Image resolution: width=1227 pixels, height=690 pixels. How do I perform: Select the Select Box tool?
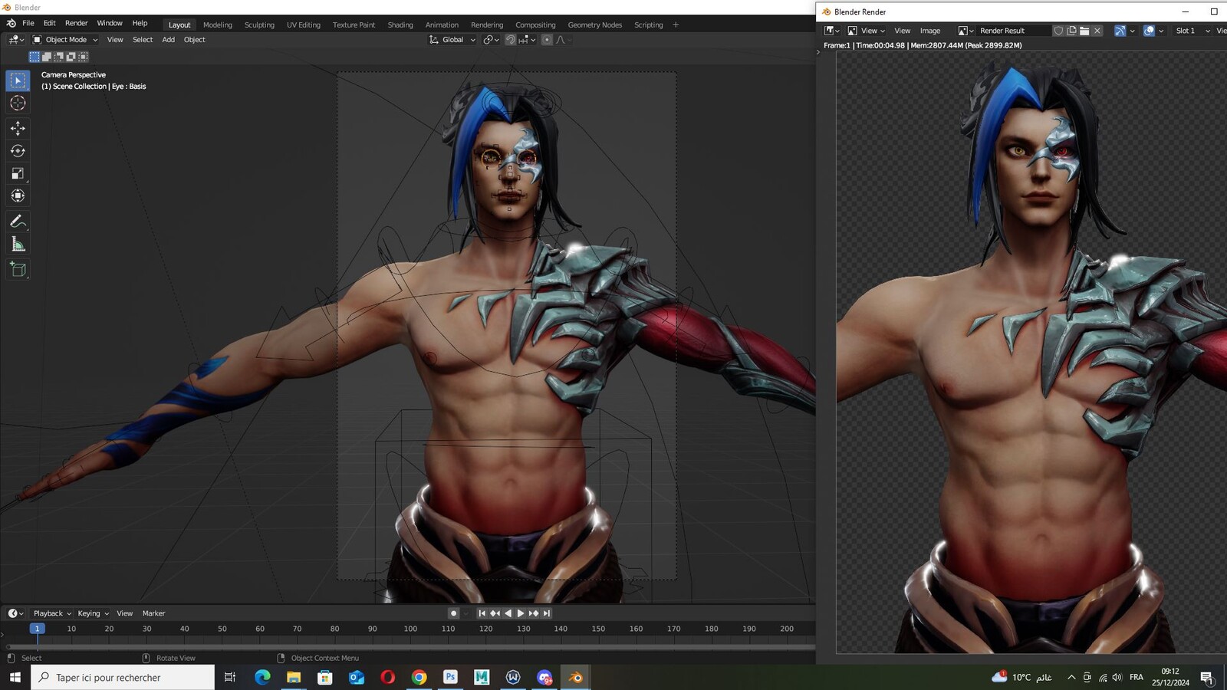(18, 80)
